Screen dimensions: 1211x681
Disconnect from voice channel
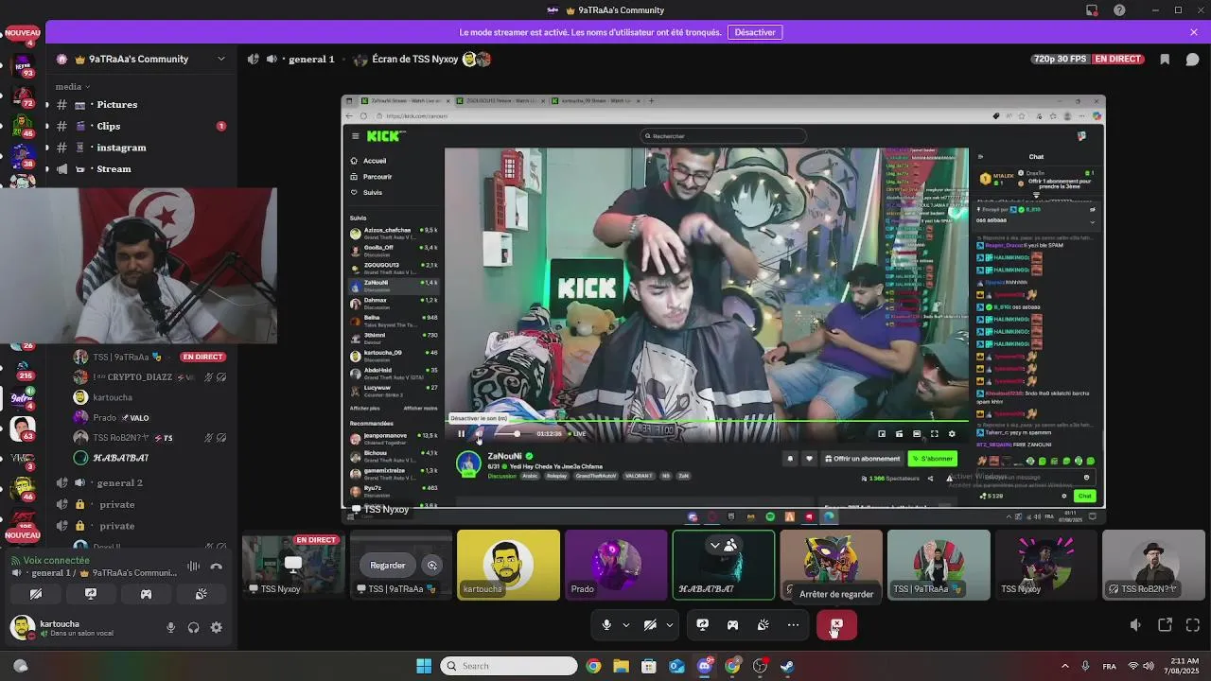click(x=216, y=567)
